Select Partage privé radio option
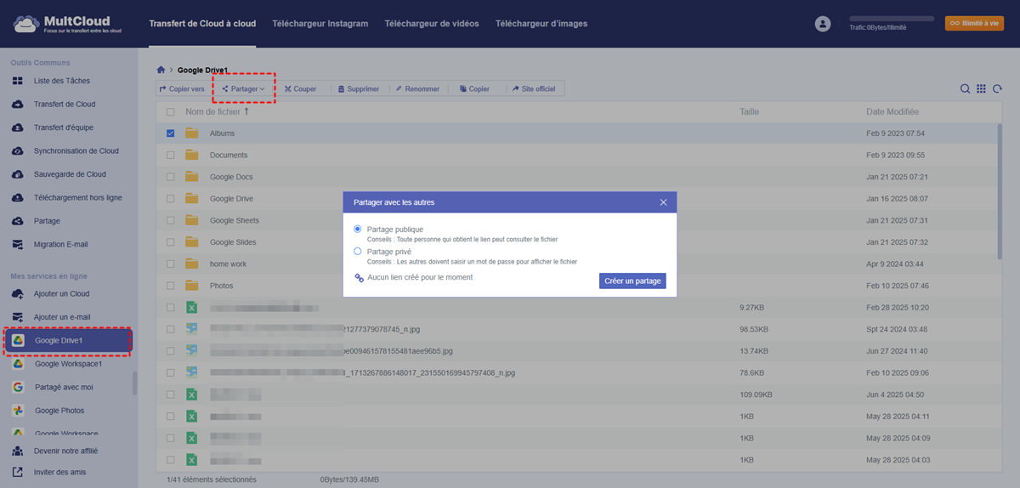The width and height of the screenshot is (1020, 488). pos(358,252)
